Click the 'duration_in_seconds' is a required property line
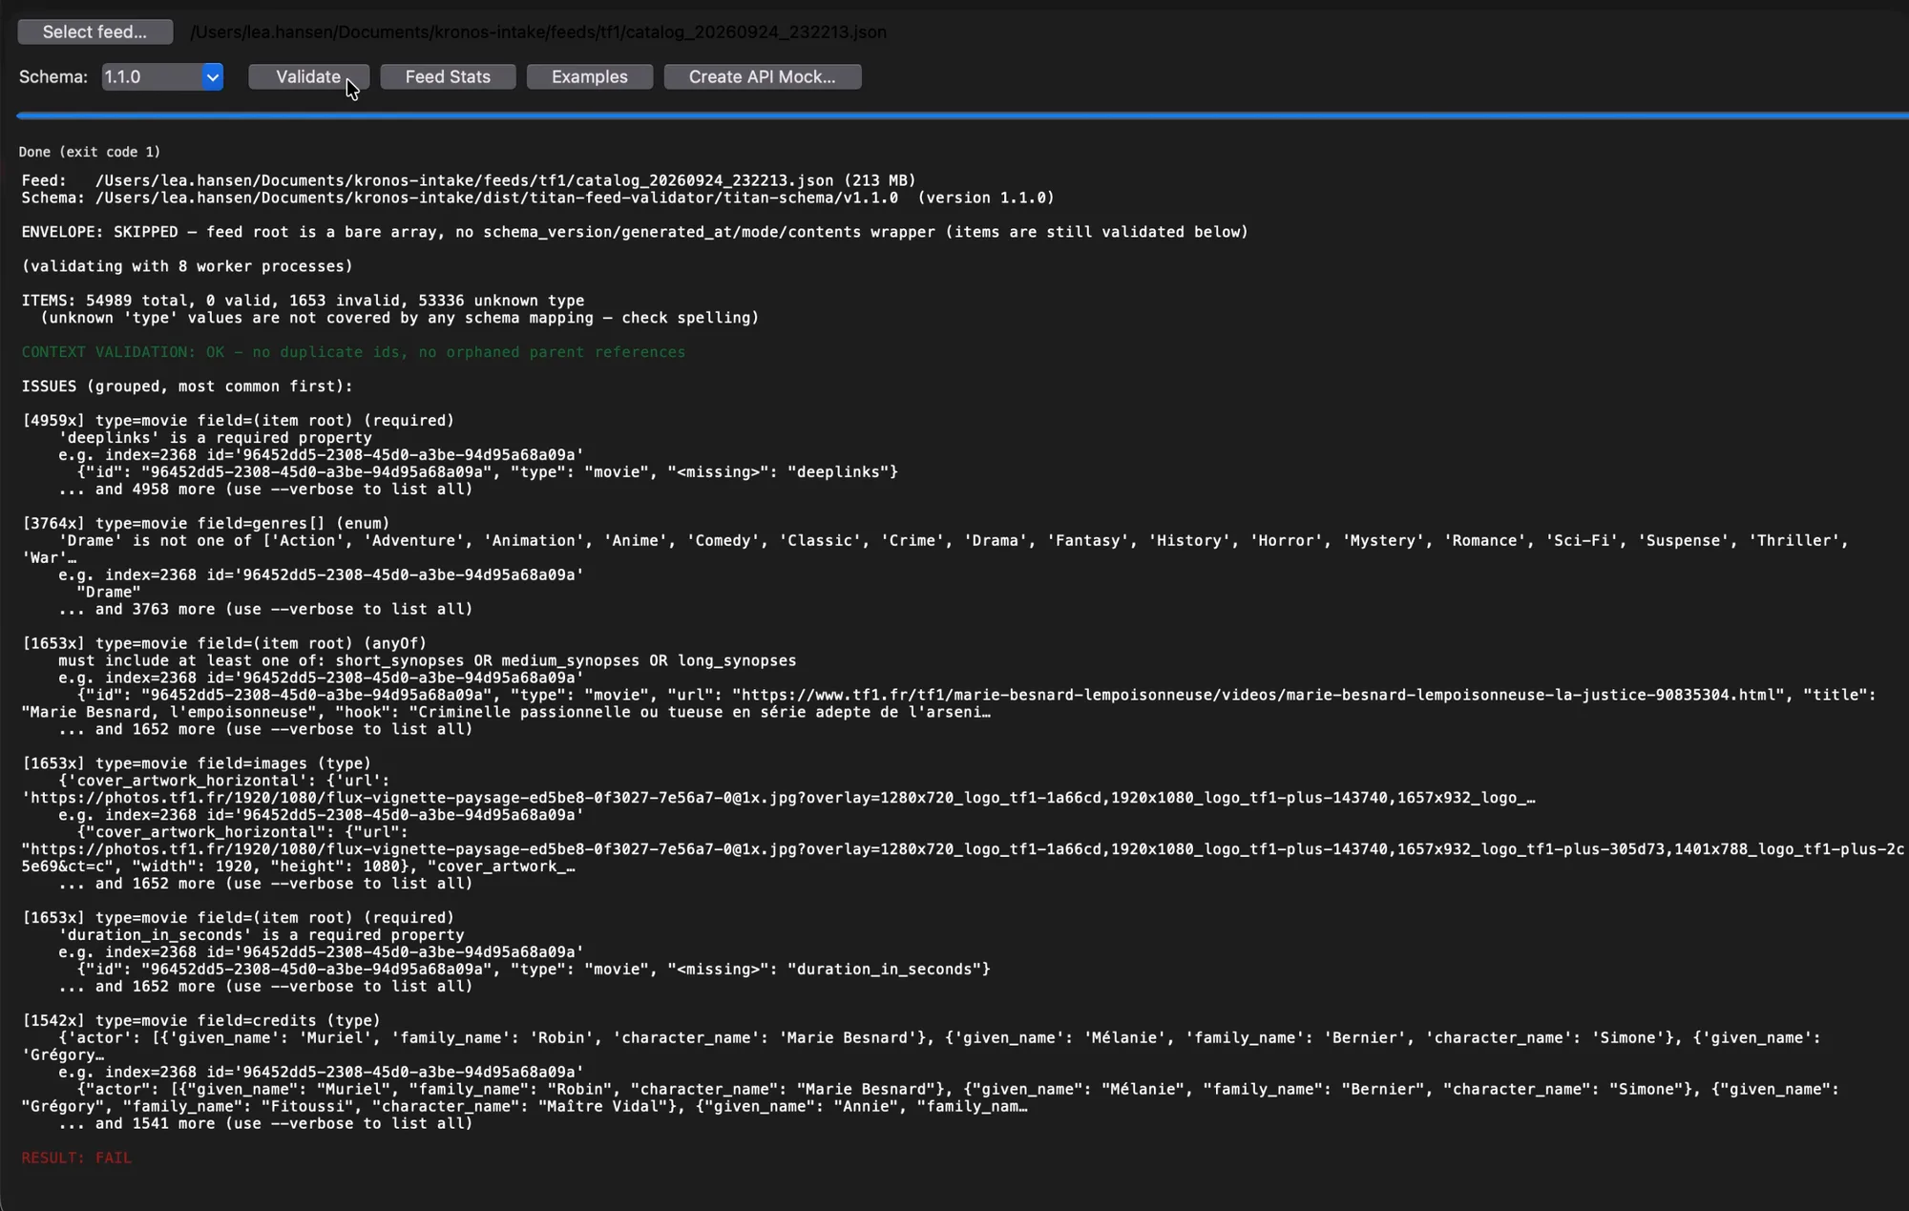 (x=262, y=935)
